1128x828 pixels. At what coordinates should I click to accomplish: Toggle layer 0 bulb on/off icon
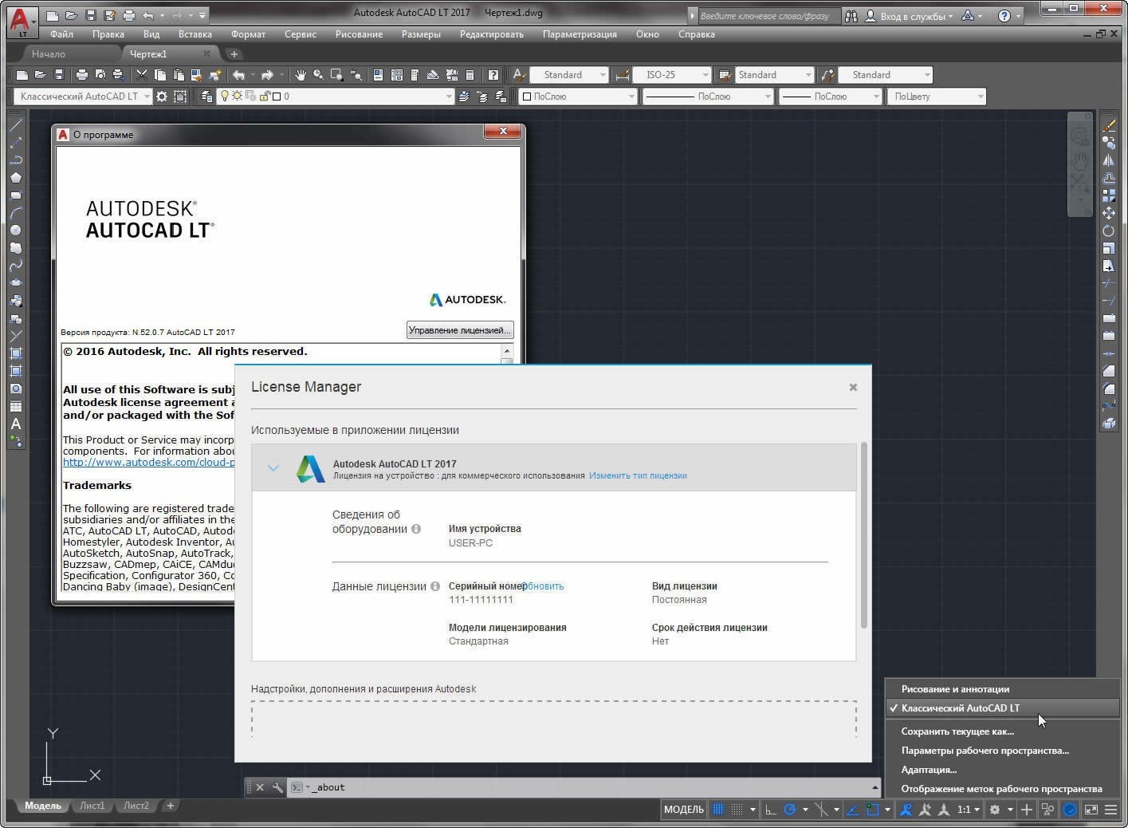pyautogui.click(x=226, y=97)
